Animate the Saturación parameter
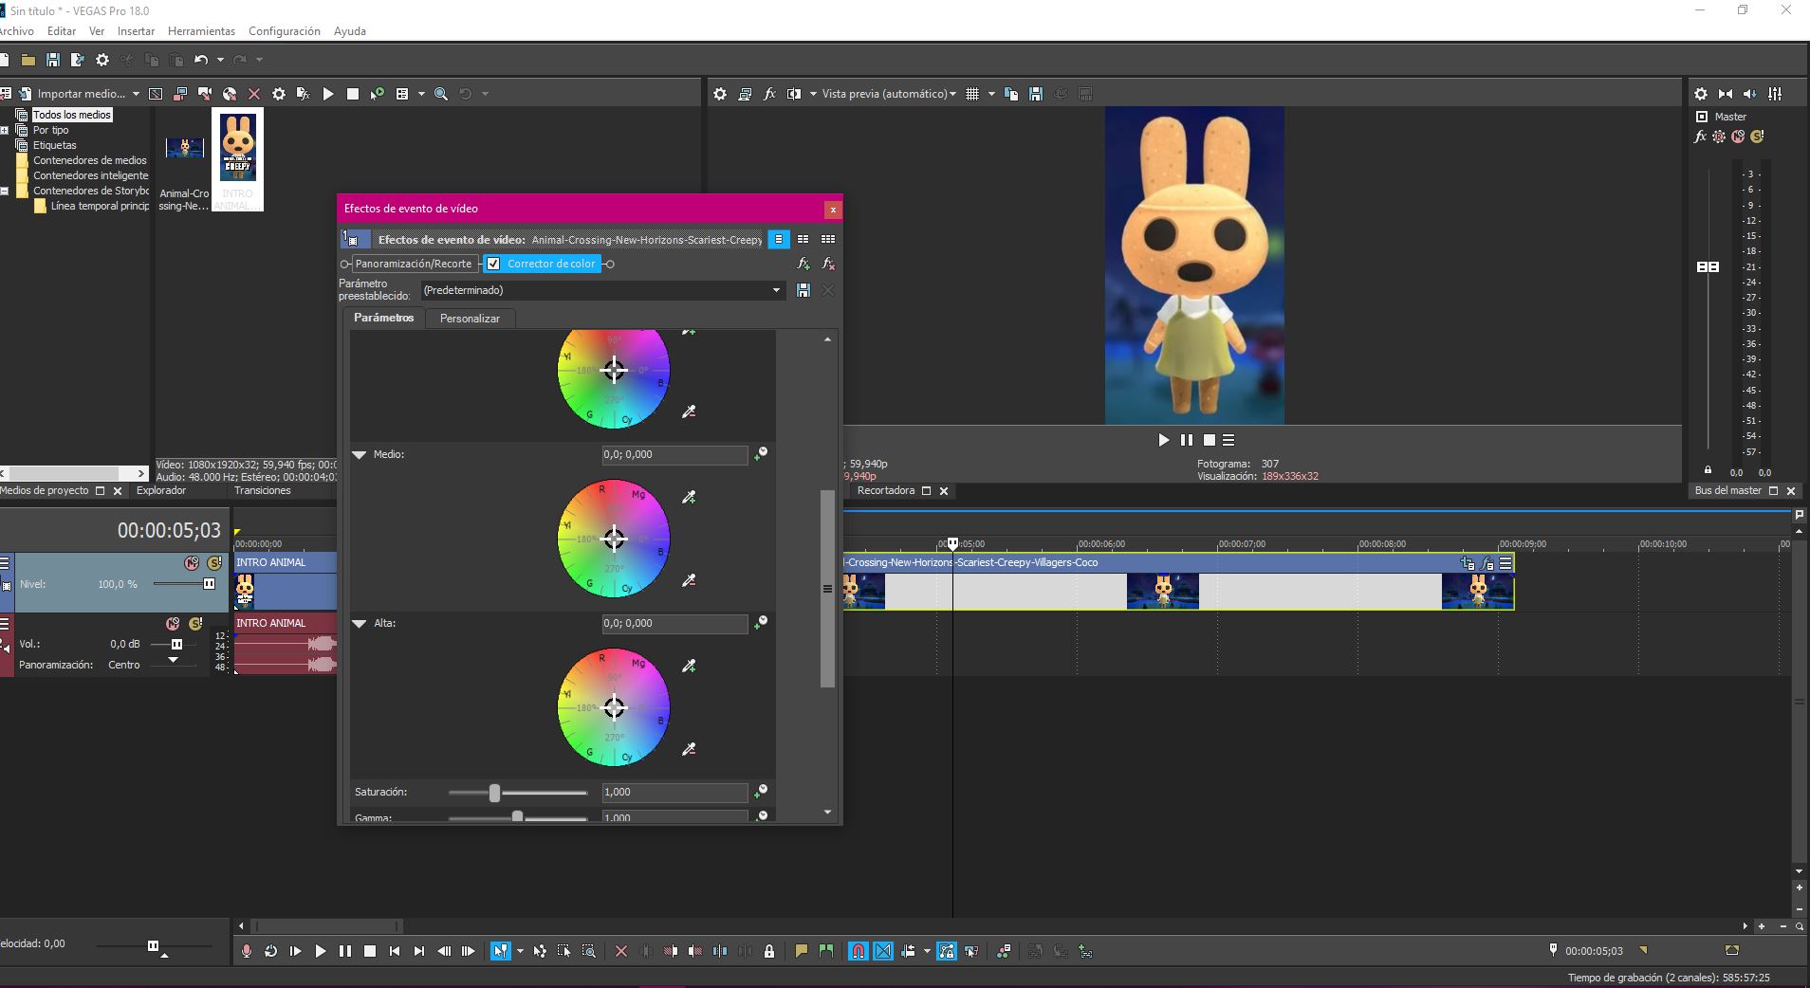This screenshot has height=988, width=1810. tap(761, 791)
